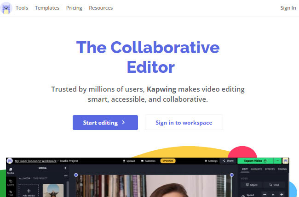Screen dimensions: 299x197
Task: Go to the Pricing page
Action: click(x=74, y=8)
